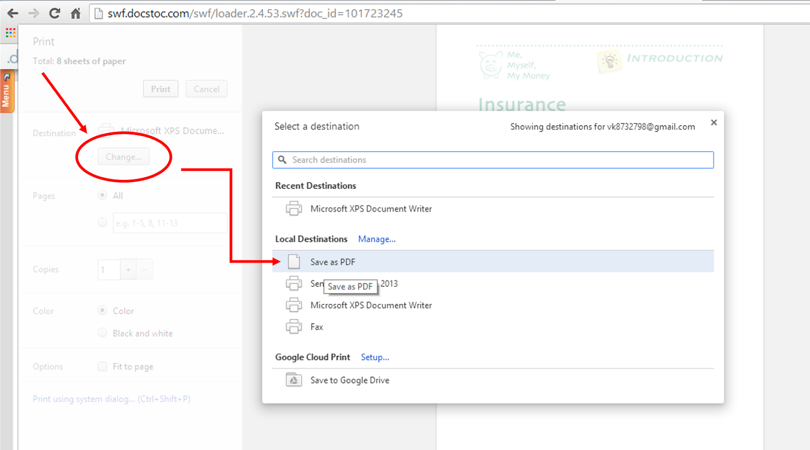The image size is (810, 450).
Task: Click the vk8732798@gmail.com account text
Action: tap(651, 127)
